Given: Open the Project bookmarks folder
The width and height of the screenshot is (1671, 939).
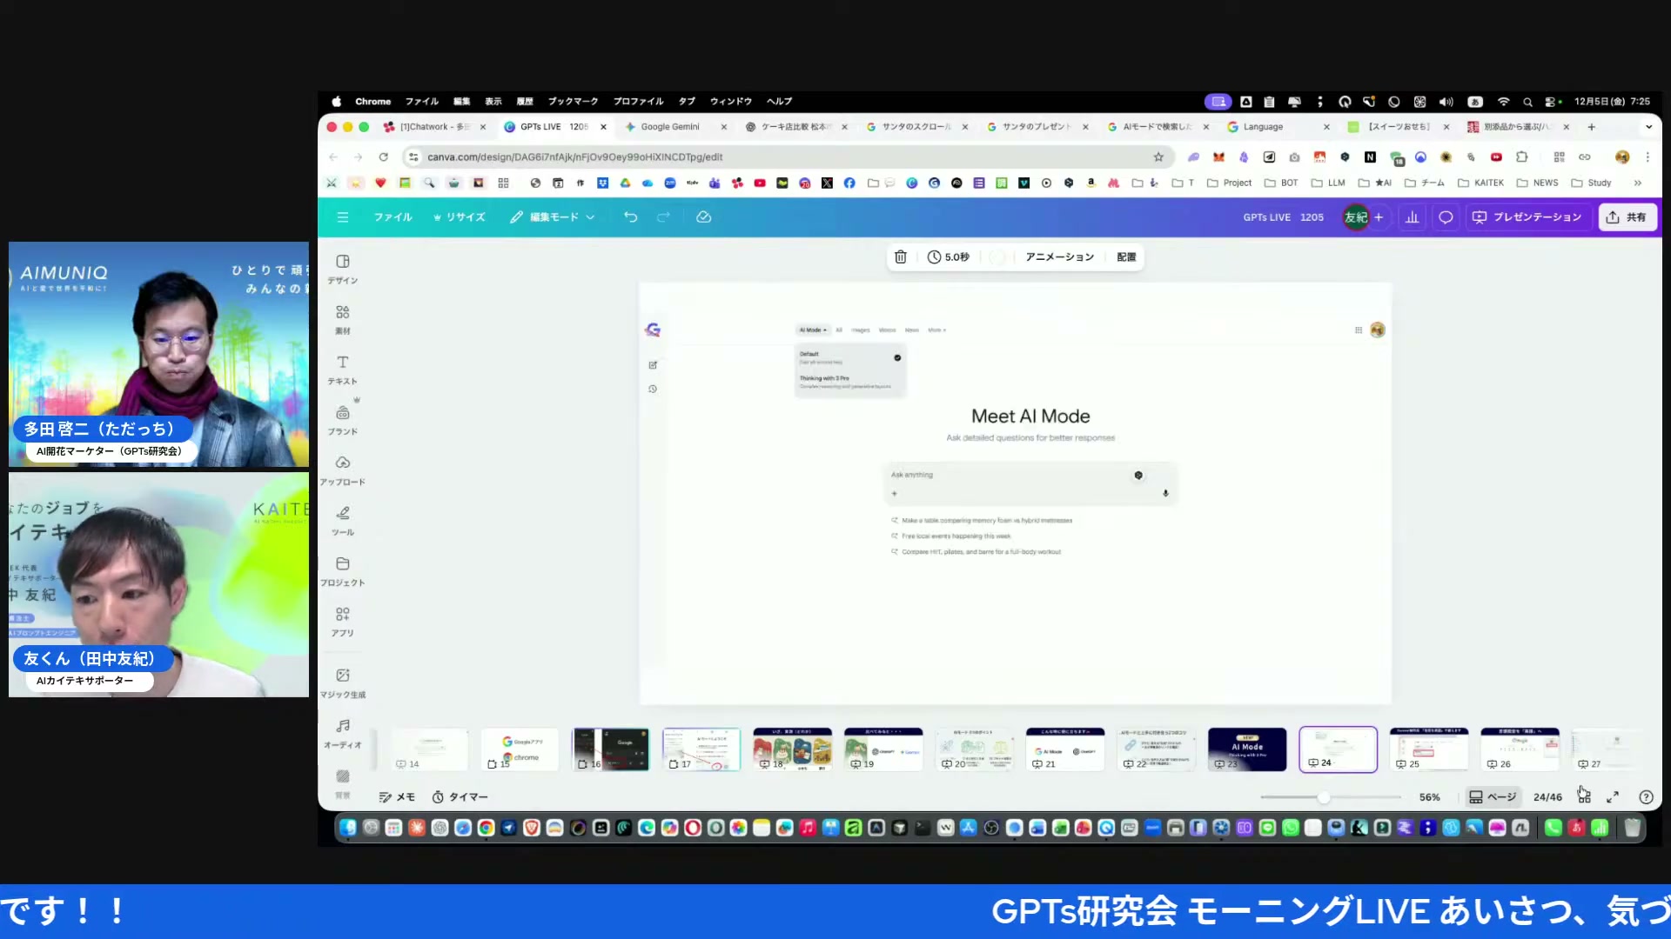Looking at the screenshot, I should [1229, 183].
